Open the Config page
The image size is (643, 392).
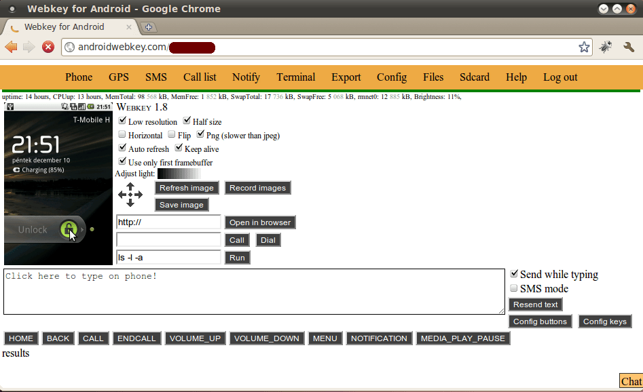tap(392, 77)
